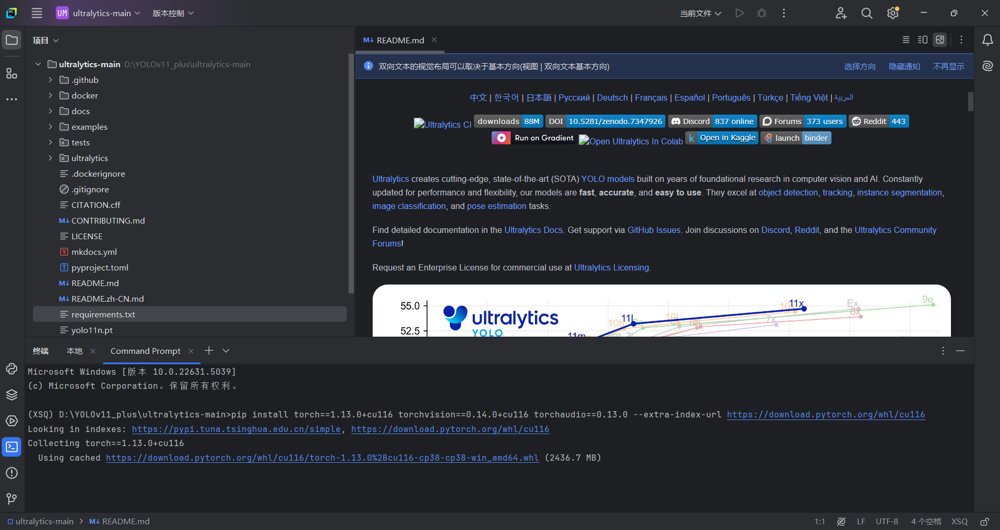Expand the examples folder
1000x530 pixels.
(50, 127)
